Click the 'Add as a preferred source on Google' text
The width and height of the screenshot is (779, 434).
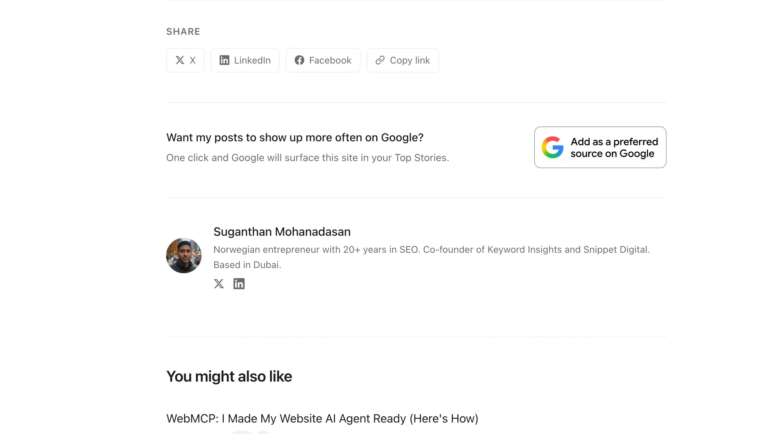614,148
